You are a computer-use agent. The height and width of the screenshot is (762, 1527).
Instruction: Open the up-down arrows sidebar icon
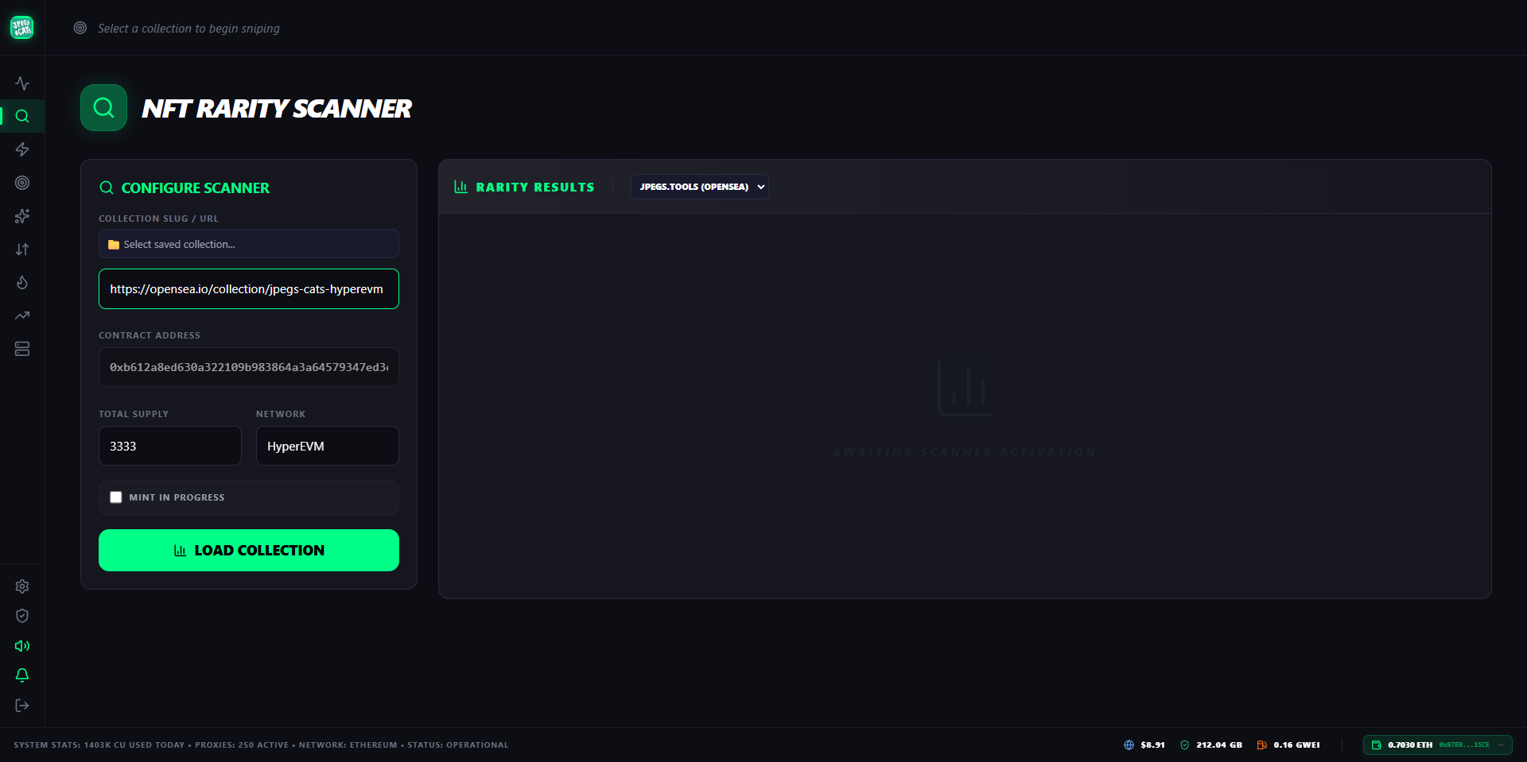point(22,249)
